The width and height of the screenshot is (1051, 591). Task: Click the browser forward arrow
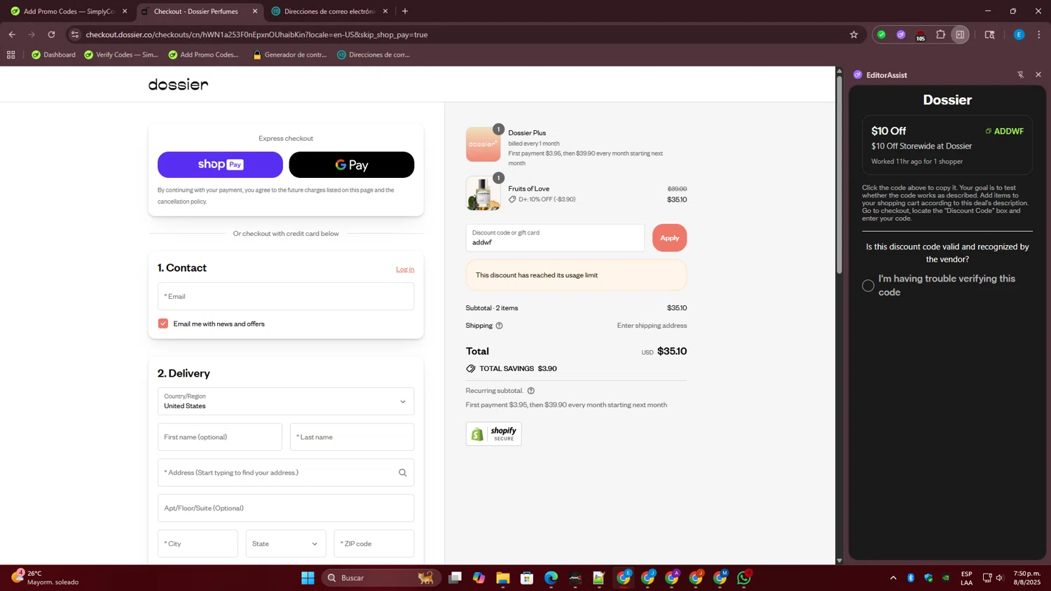click(32, 34)
